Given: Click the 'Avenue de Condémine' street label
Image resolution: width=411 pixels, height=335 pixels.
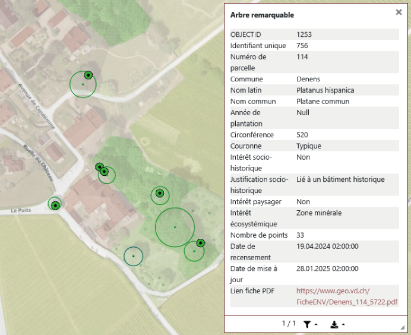Looking at the screenshot, I should (x=36, y=106).
